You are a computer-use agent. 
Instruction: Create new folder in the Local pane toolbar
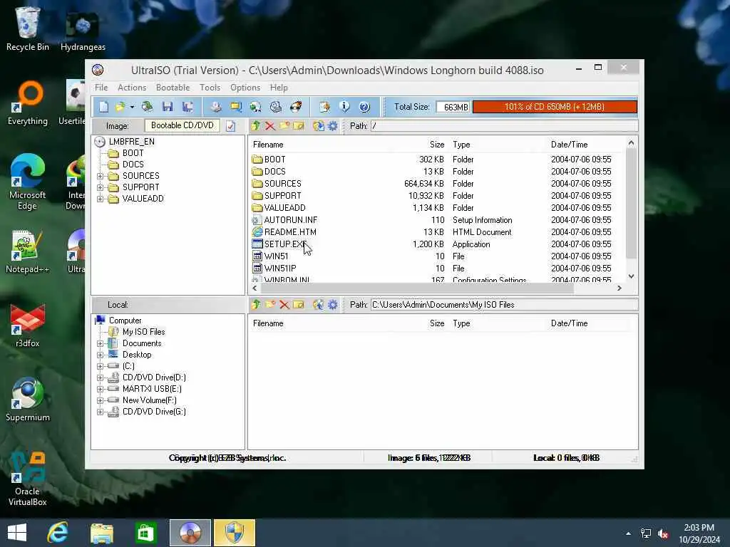click(x=270, y=305)
